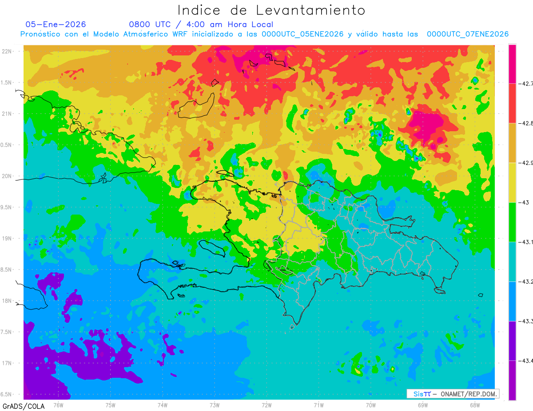Image resolution: width=533 pixels, height=411 pixels.
Task: Click the '17N' latitude axis label
Action: coord(7,363)
